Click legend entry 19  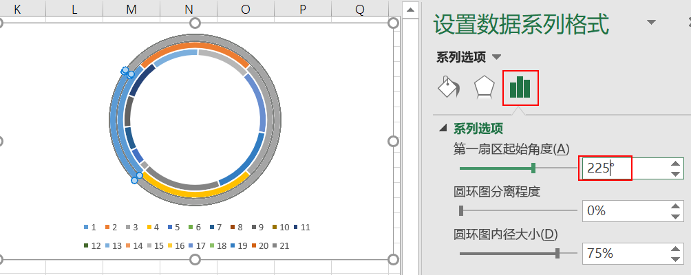pyautogui.click(x=239, y=245)
